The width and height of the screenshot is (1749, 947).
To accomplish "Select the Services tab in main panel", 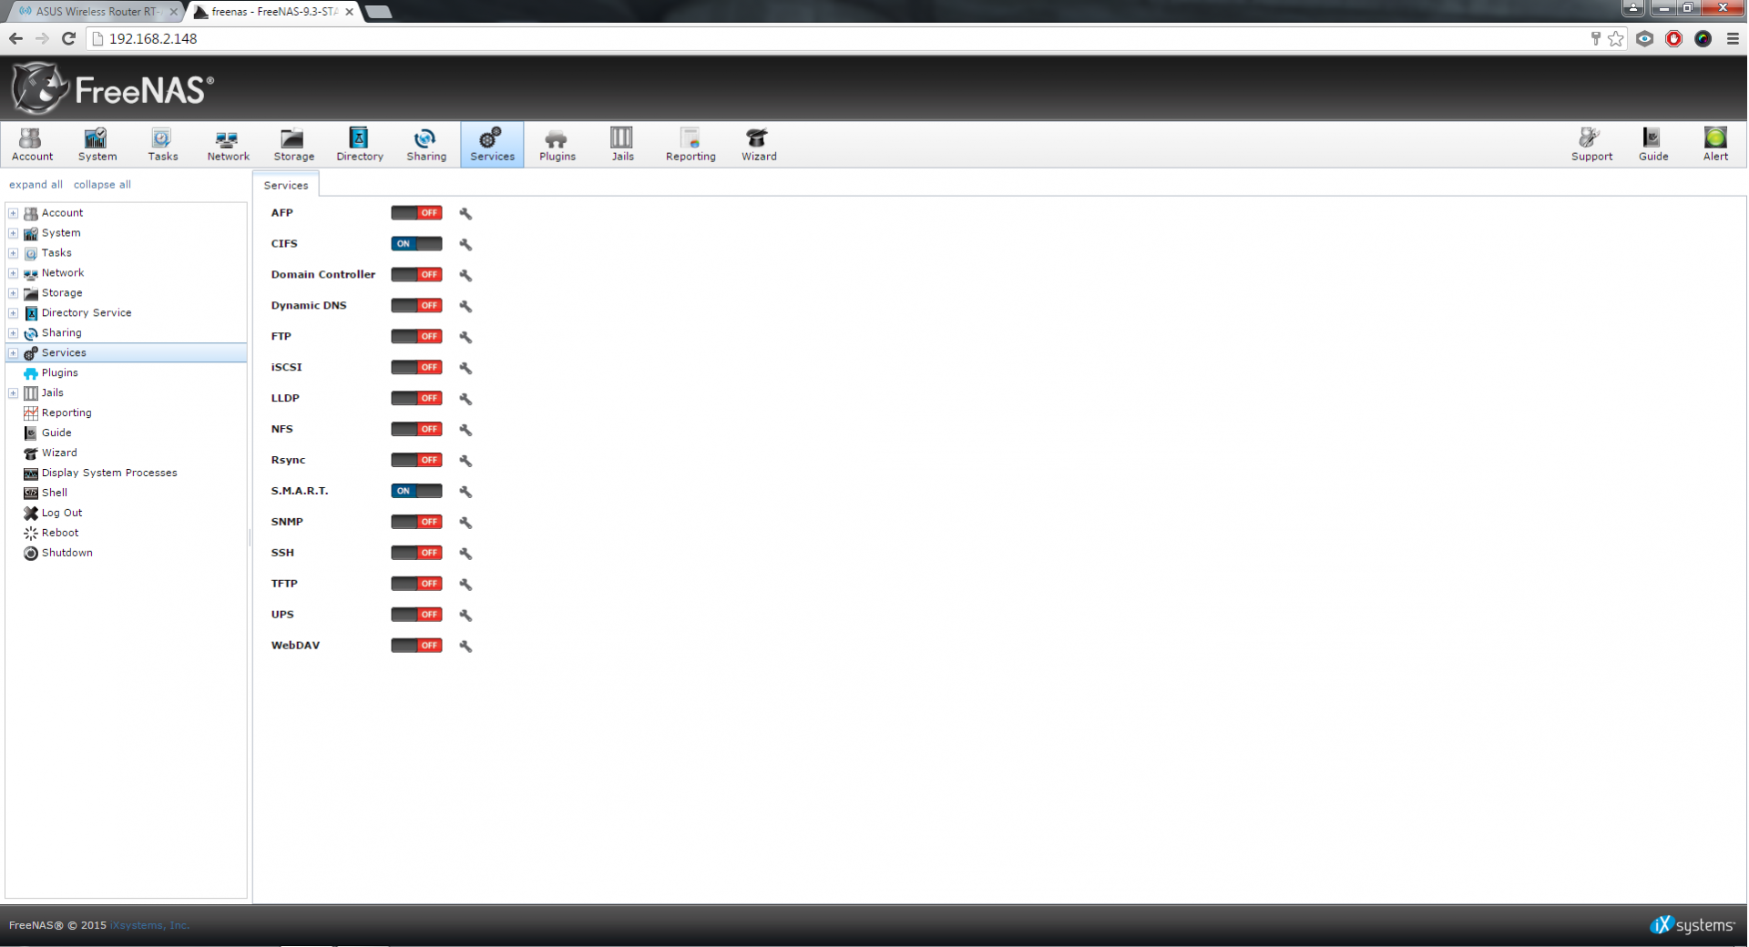I will click(285, 185).
